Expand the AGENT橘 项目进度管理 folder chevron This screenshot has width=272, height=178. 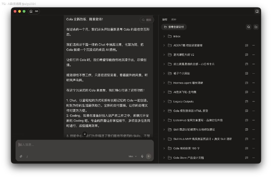pyautogui.click(x=164, y=46)
